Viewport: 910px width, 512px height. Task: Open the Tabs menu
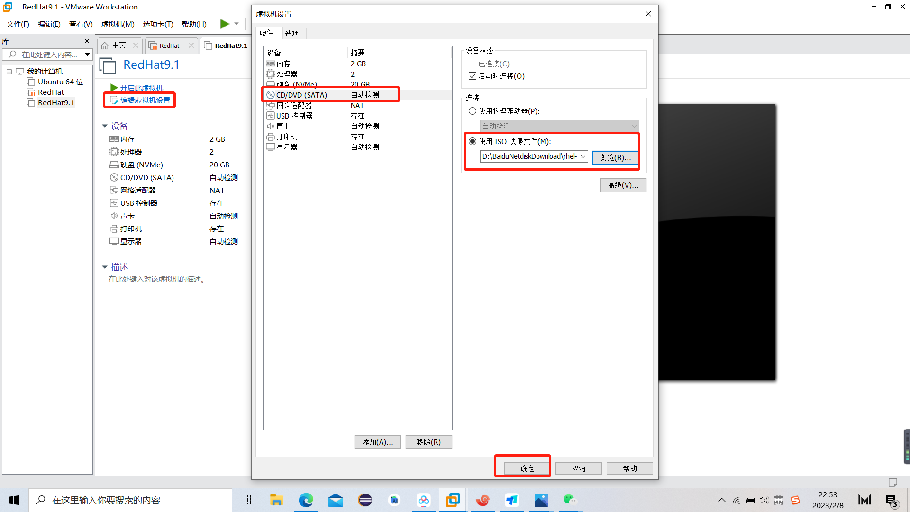[x=158, y=24]
